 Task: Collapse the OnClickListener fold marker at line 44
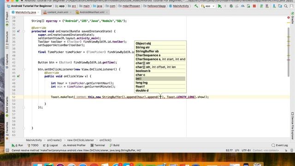pyautogui.click(x=24, y=69)
